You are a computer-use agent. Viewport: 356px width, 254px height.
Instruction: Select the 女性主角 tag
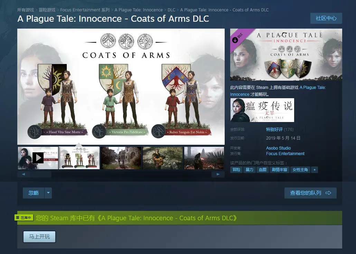click(300, 170)
